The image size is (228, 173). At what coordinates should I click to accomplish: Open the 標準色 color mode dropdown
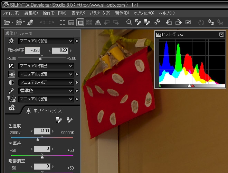(71, 91)
